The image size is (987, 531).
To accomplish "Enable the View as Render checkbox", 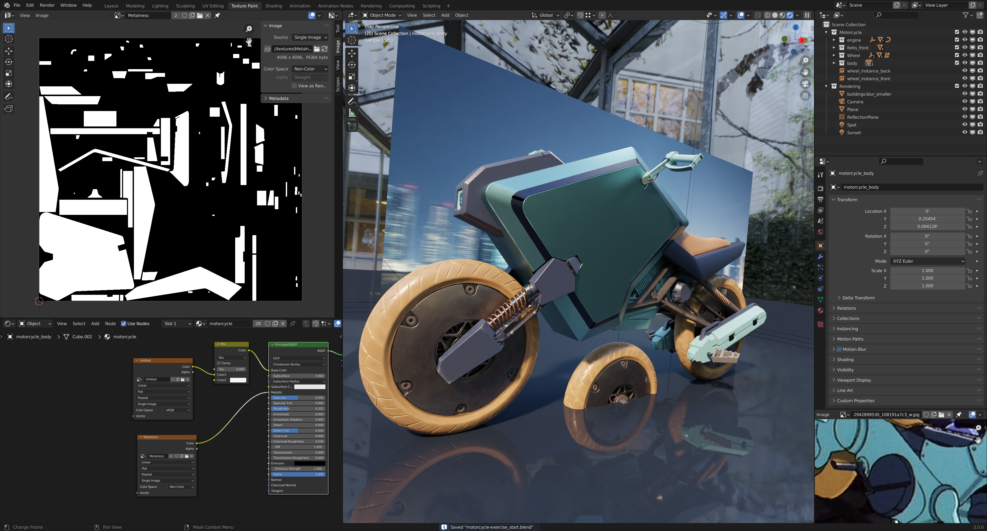I will (x=294, y=86).
